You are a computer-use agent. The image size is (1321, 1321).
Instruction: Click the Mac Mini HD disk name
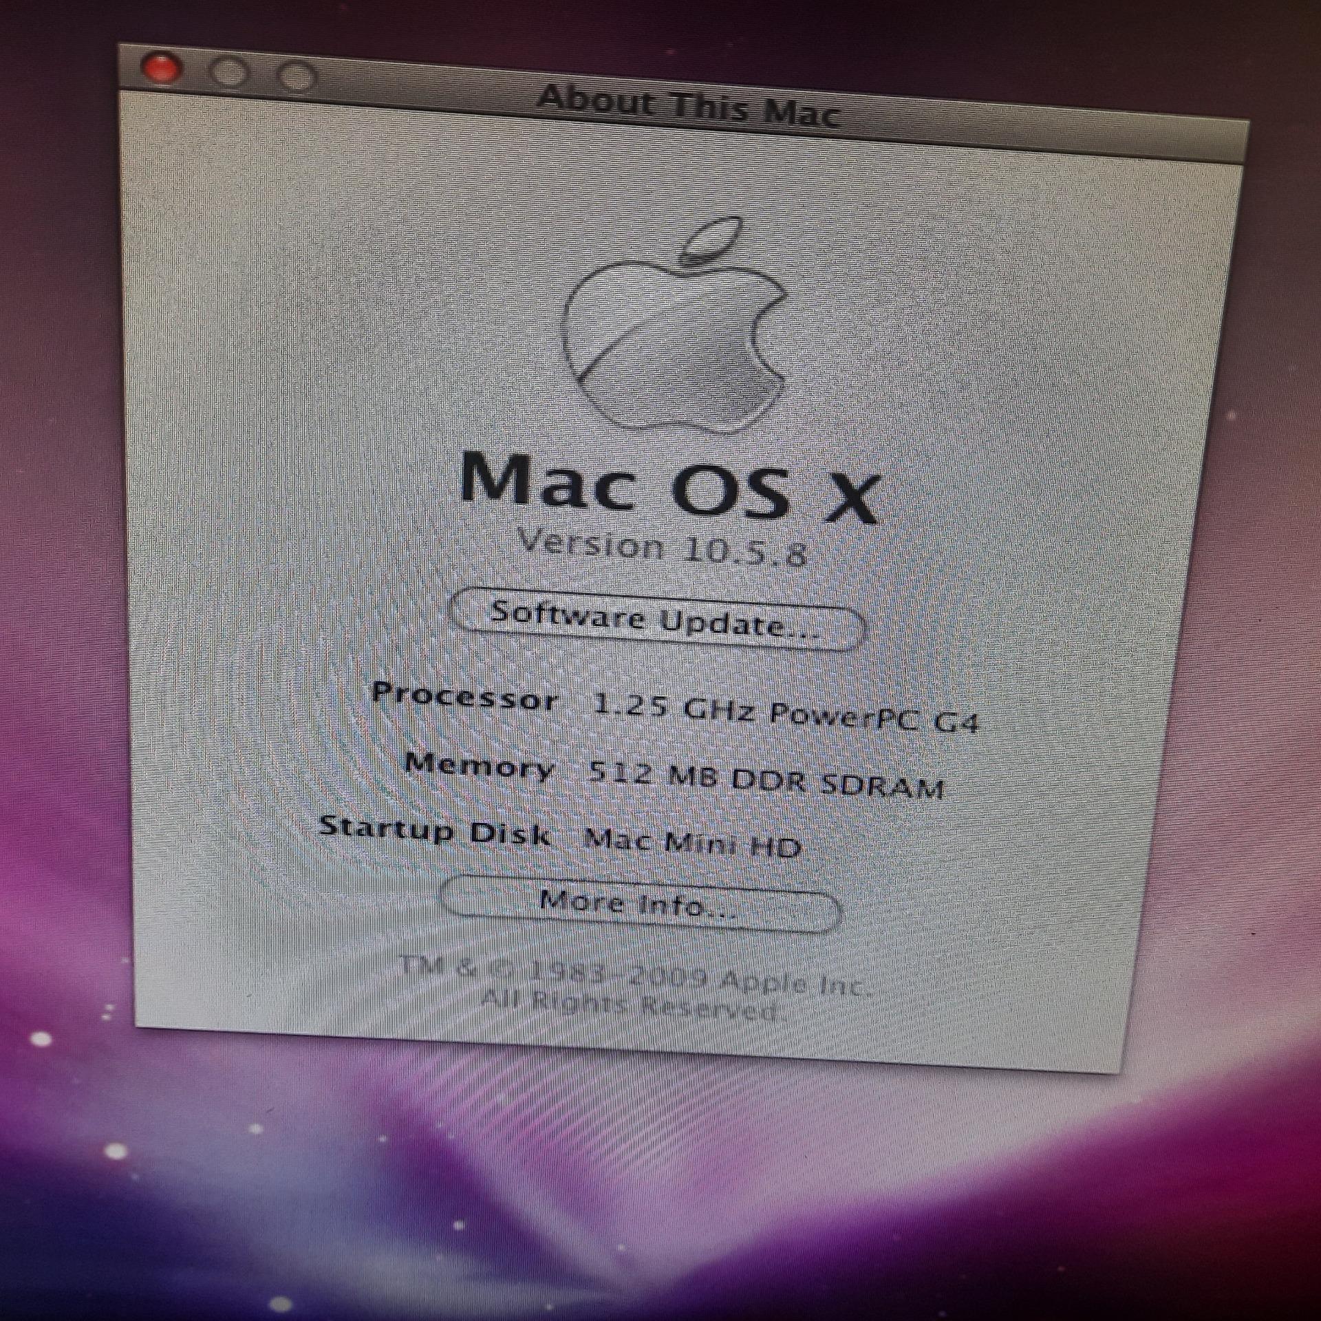692,842
